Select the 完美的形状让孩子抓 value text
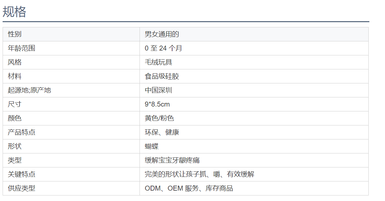Image resolution: width=385 pixels, height=201 pixels. coord(176,174)
